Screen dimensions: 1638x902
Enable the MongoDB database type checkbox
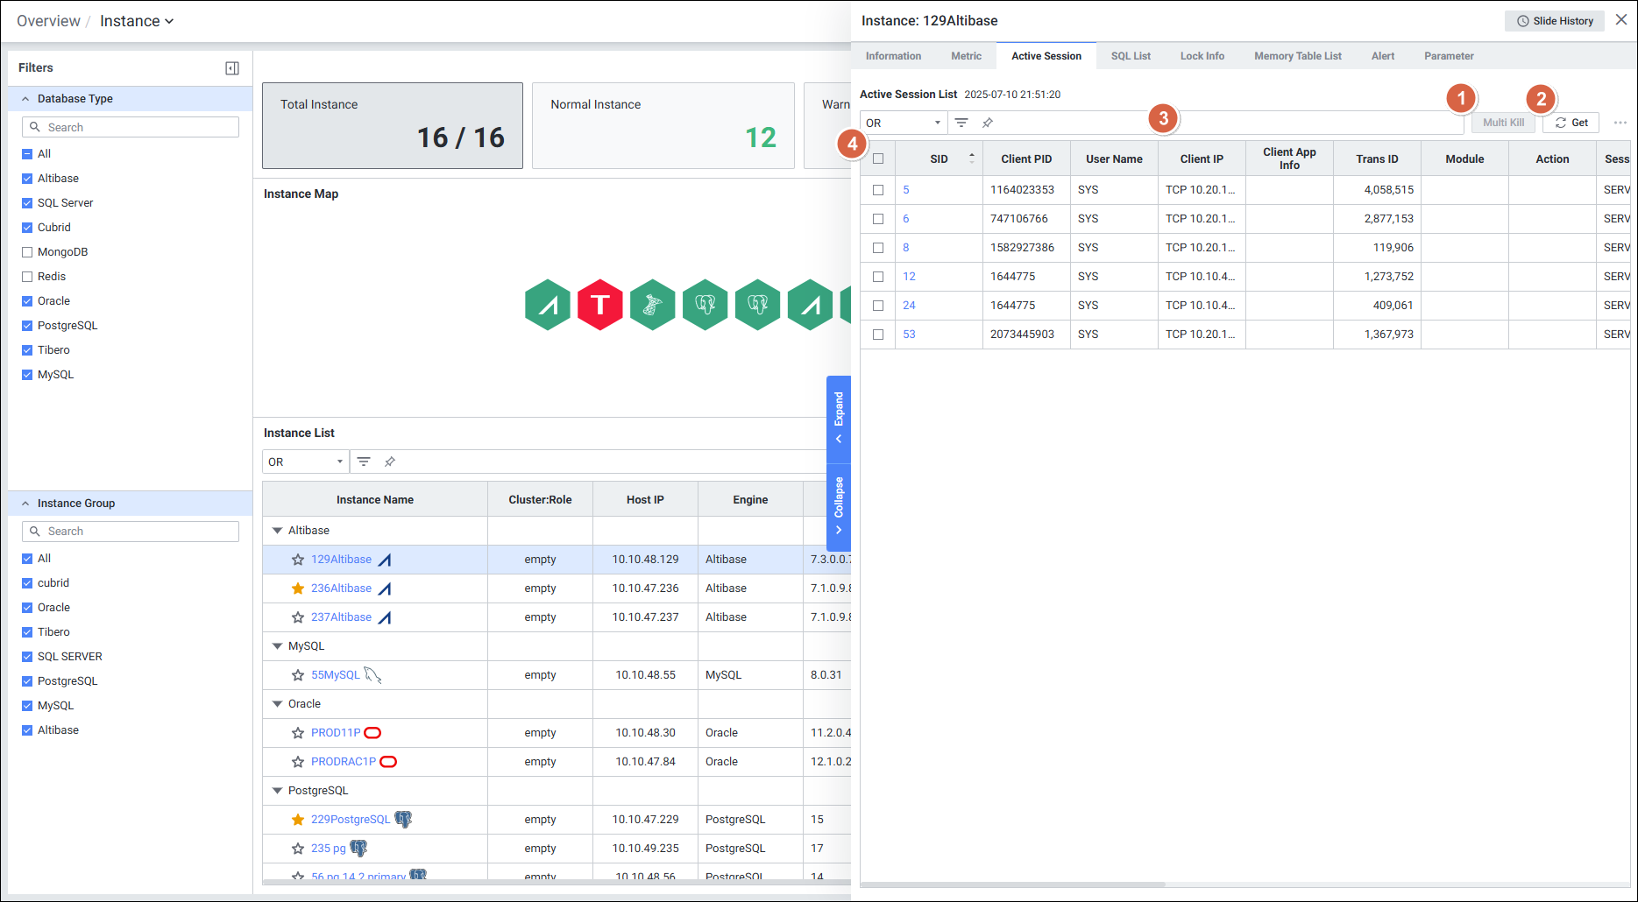[27, 252]
